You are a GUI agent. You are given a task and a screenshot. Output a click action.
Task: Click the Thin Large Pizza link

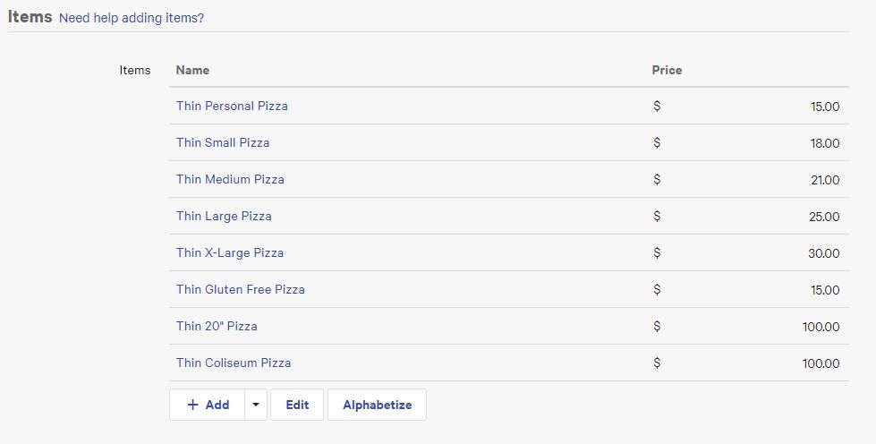[224, 216]
